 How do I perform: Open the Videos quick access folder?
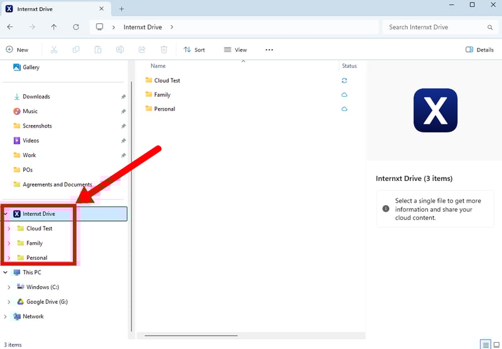[x=26, y=141]
